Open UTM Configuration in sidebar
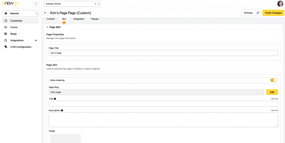The image size is (285, 143). 21,47
